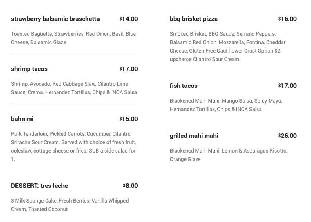Select the shrimp tacos ingredients text
The width and height of the screenshot is (311, 222).
(x=74, y=88)
